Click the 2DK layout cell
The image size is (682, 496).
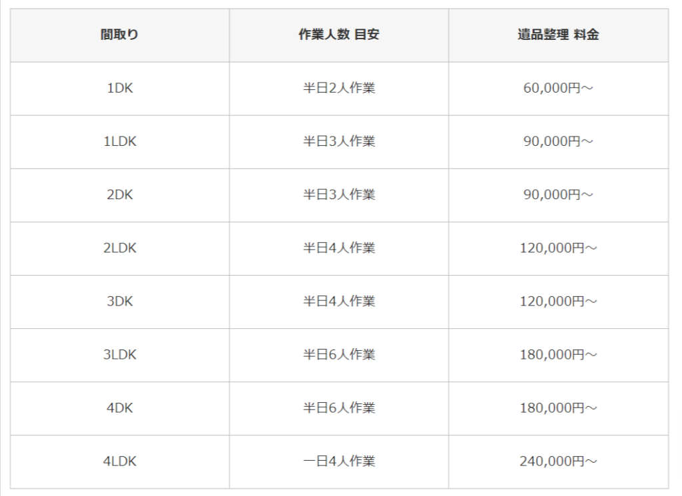coord(120,194)
